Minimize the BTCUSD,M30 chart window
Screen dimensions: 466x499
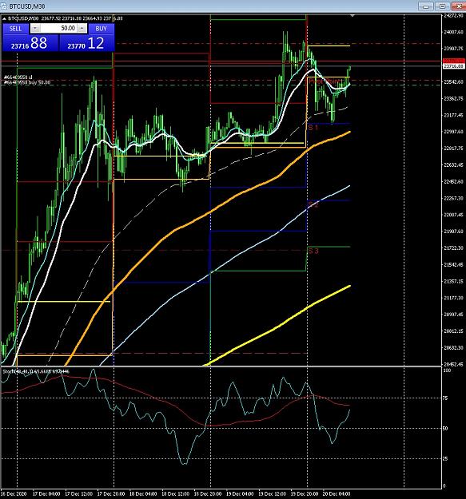tap(426, 6)
